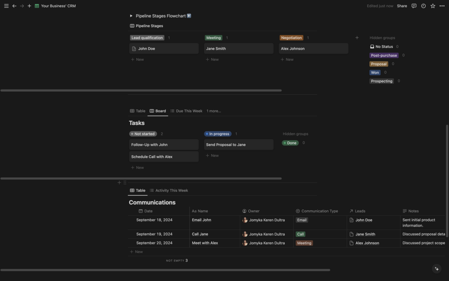
Task: Go back with the left arrow
Action: click(14, 6)
